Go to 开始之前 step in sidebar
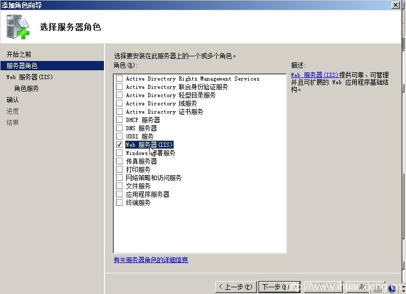The image size is (406, 294). click(x=19, y=54)
